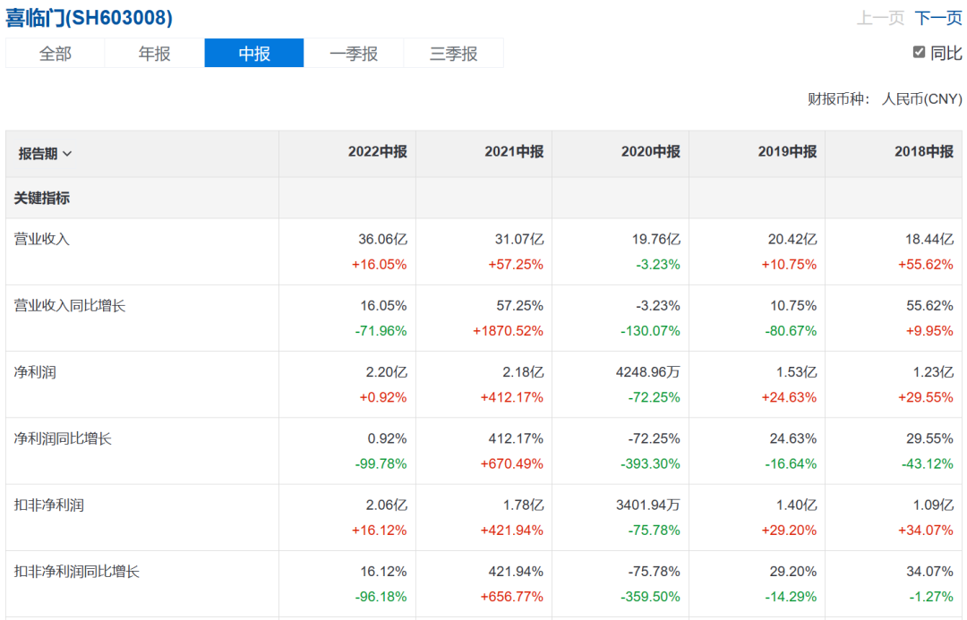Click the 人民币(CNY) currency label
967x620 pixels.
coord(921,98)
